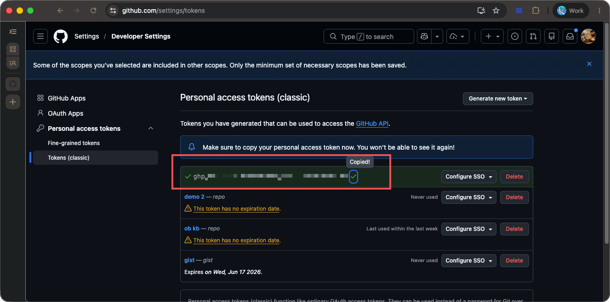
Task: Delete the newly generated token
Action: point(514,177)
